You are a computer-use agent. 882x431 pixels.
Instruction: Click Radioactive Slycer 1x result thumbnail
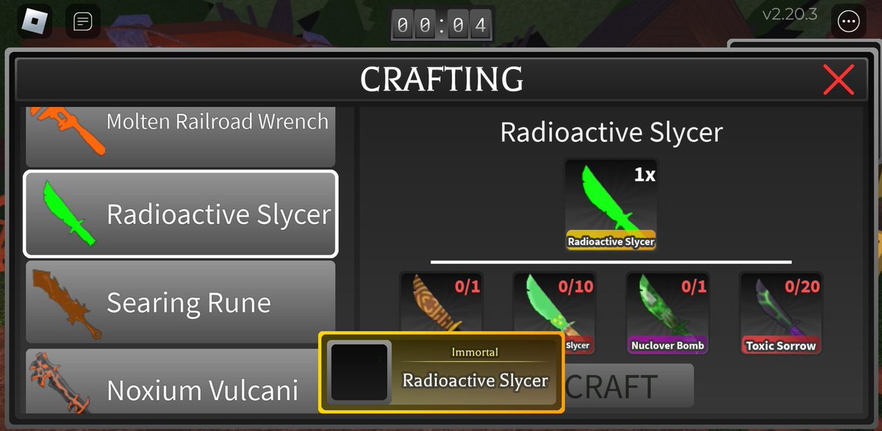pos(611,205)
